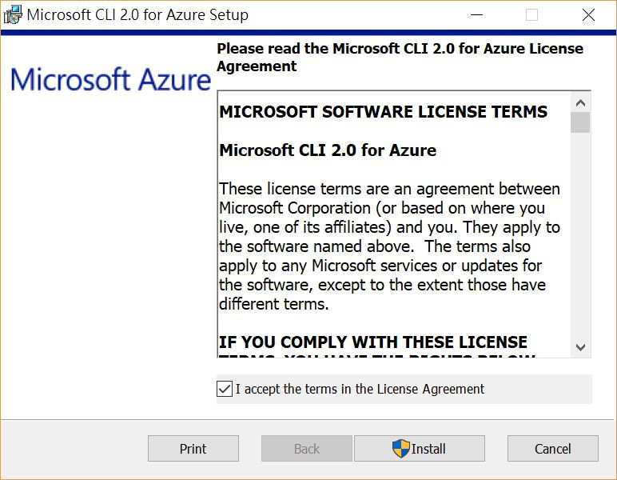Cancel the Azure CLI installation
The height and width of the screenshot is (480, 617).
[x=553, y=449]
